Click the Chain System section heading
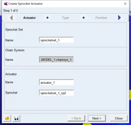 click(15, 50)
